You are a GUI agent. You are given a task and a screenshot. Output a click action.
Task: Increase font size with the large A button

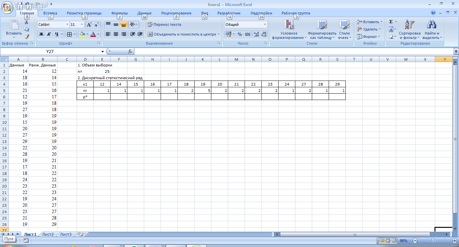(x=89, y=24)
